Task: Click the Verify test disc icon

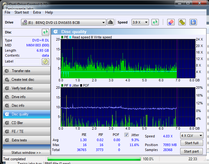Action: pyautogui.click(x=7, y=88)
